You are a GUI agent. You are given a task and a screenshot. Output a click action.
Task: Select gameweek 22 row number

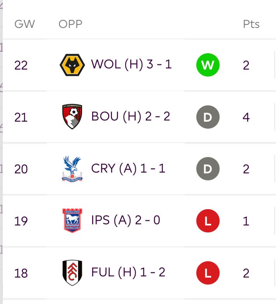[21, 65]
